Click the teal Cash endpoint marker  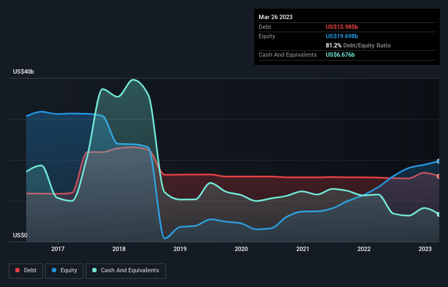439,214
